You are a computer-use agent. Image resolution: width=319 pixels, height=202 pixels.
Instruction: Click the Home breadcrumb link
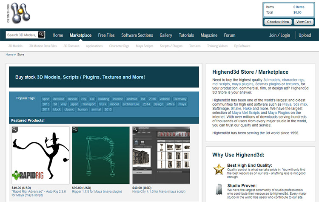click(x=9, y=55)
